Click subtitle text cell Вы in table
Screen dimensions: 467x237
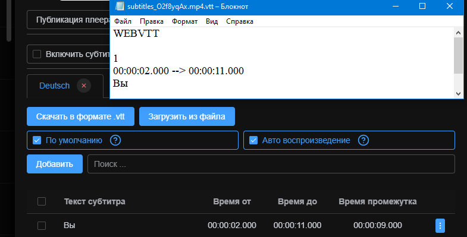[x=69, y=225]
